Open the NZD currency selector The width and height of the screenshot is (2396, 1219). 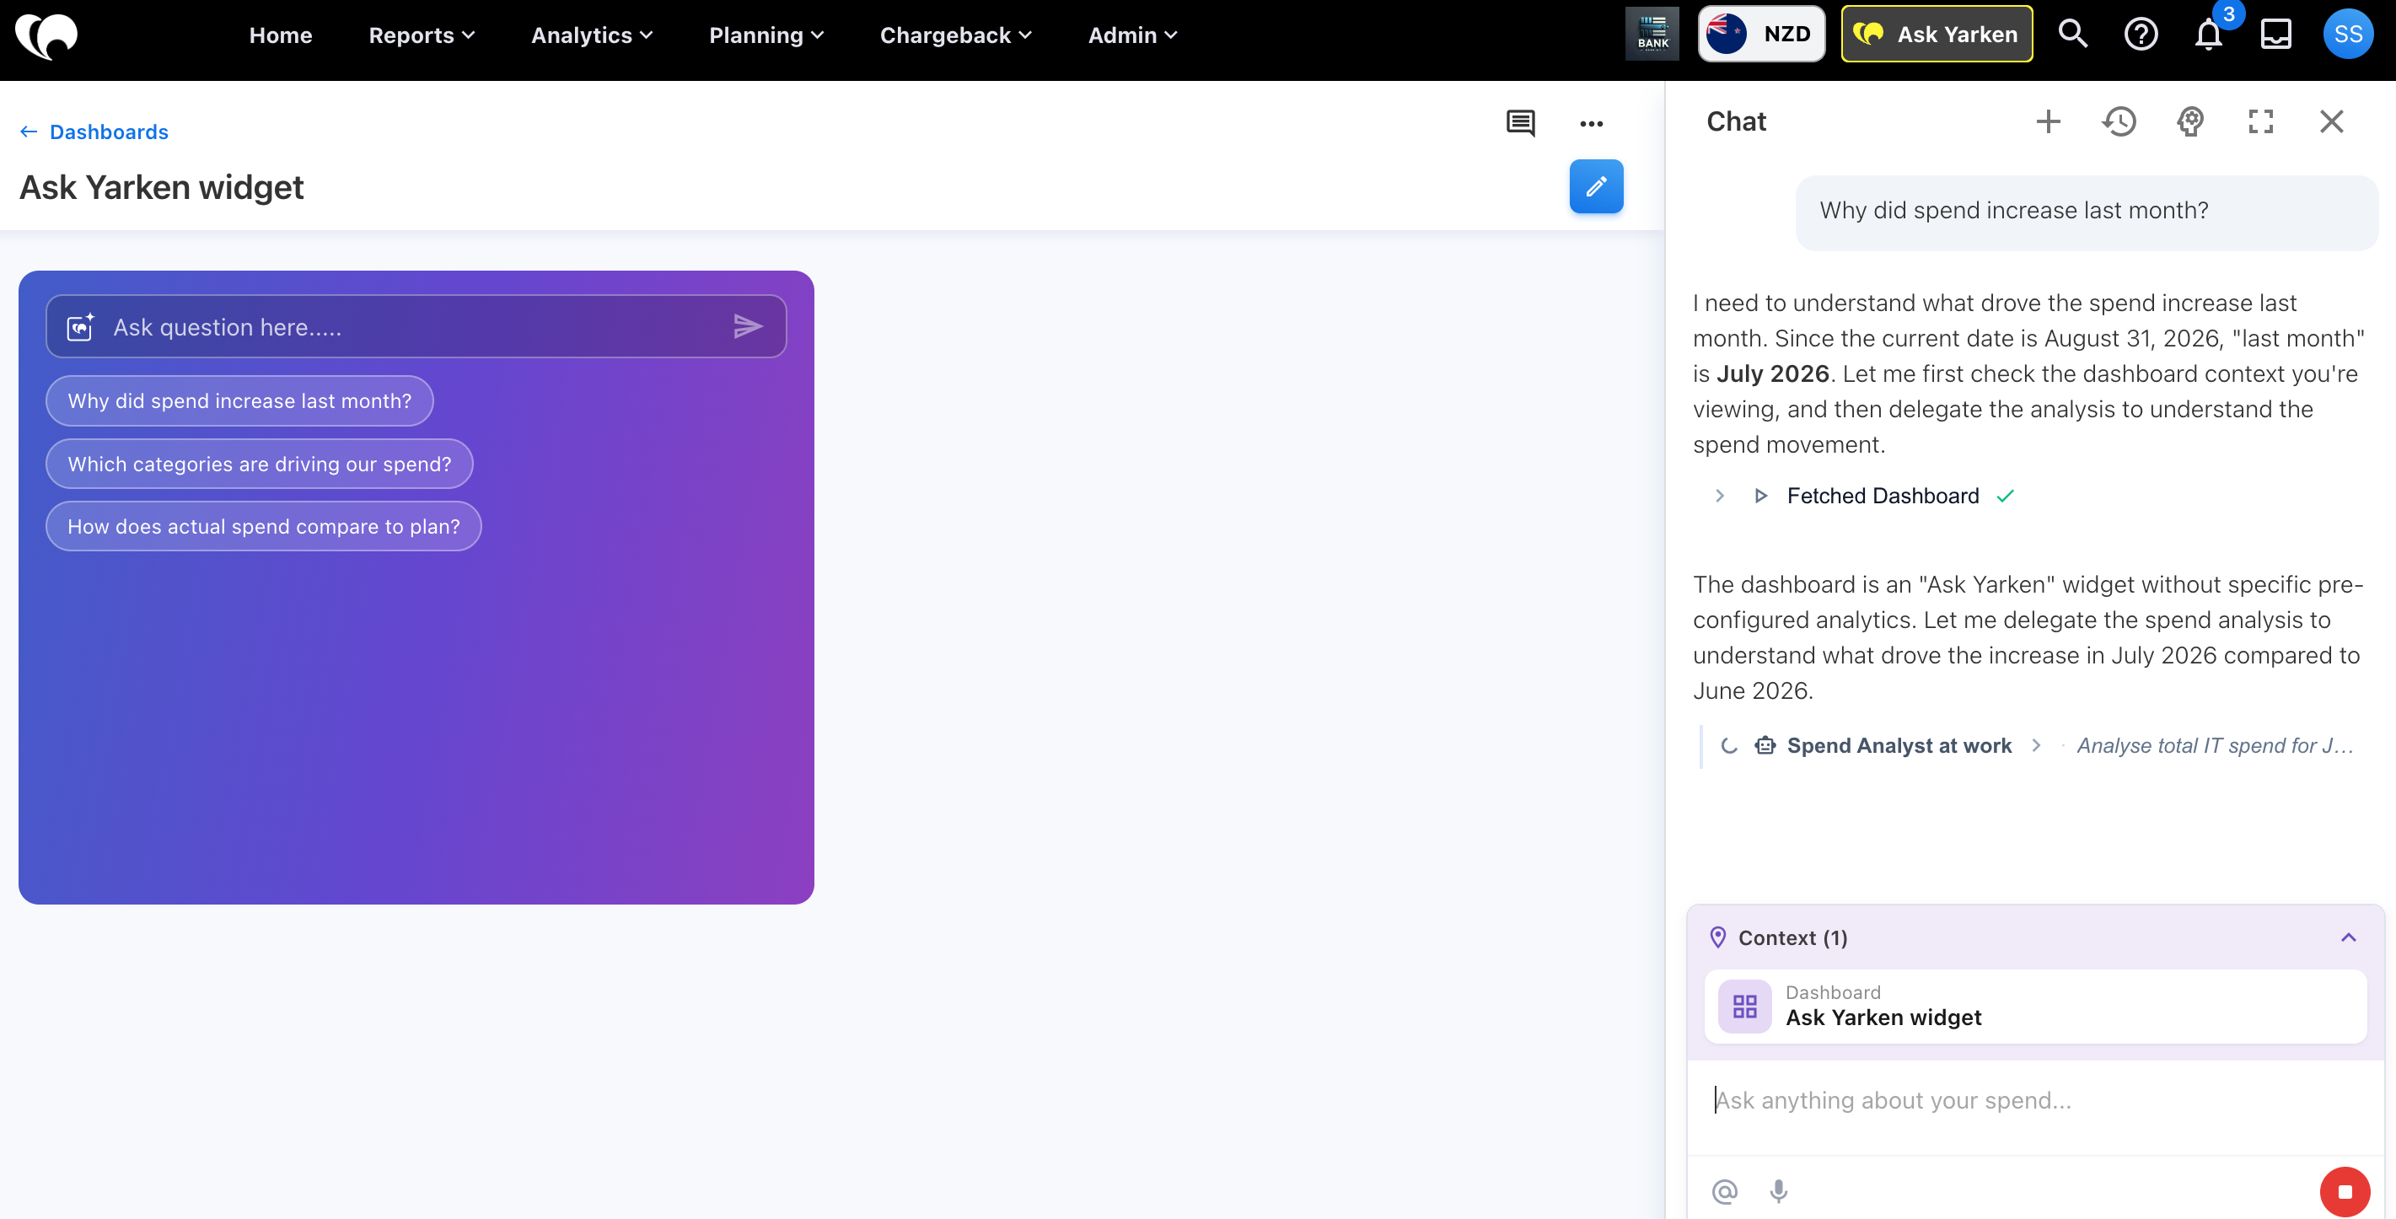pos(1760,35)
